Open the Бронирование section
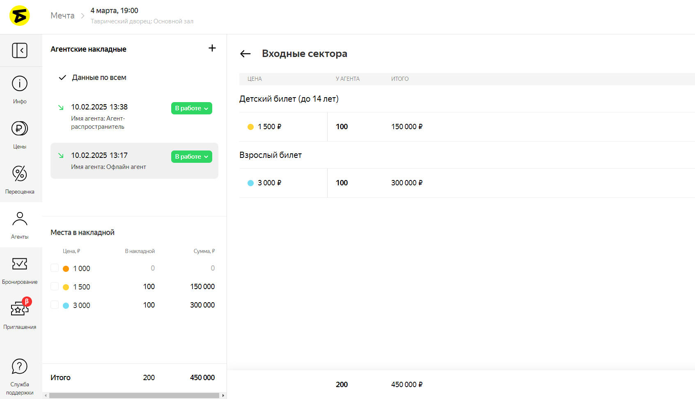 click(20, 270)
